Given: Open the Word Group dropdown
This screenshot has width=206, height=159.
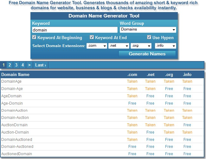Looking at the screenshot, I should (x=148, y=30).
